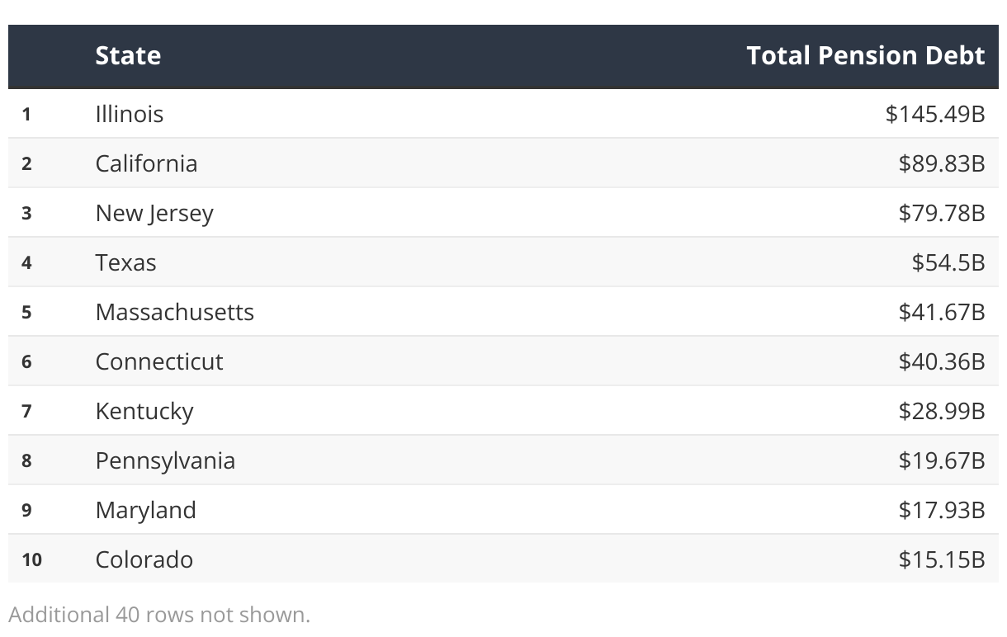Viewport: 1007px width, 637px height.
Task: Select New Jersey in the table
Action: click(x=154, y=213)
